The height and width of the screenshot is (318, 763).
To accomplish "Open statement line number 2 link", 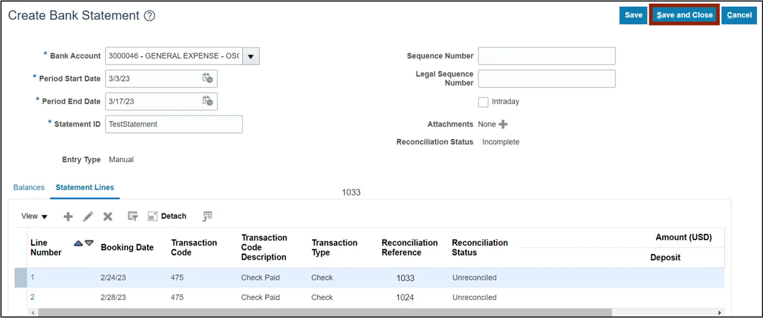I will tap(32, 297).
